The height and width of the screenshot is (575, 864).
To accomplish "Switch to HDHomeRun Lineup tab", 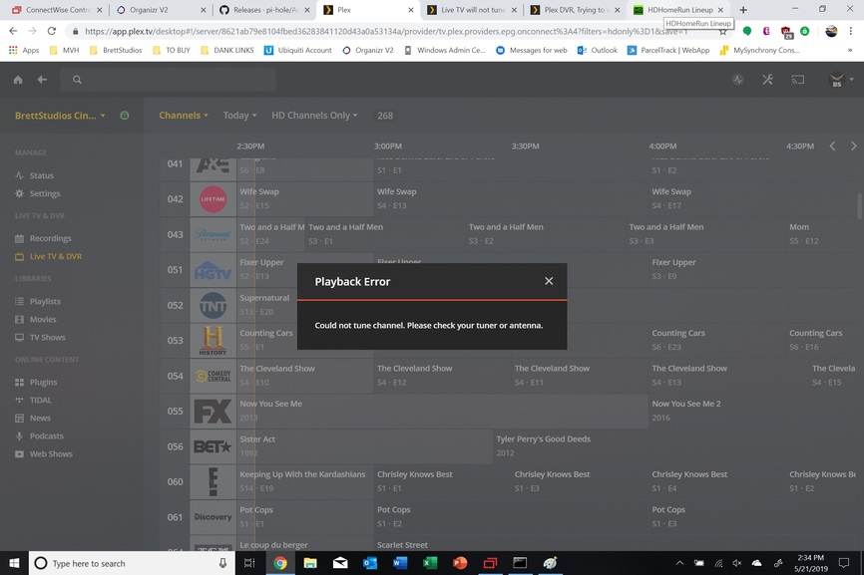I will [676, 10].
